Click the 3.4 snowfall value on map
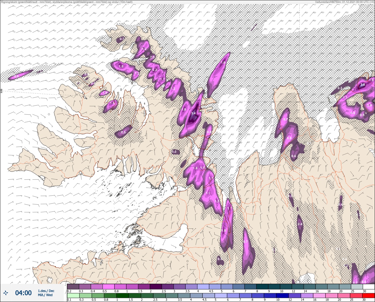 click(193, 113)
